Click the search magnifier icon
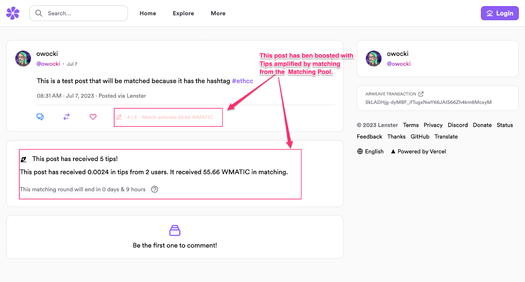 [38, 13]
